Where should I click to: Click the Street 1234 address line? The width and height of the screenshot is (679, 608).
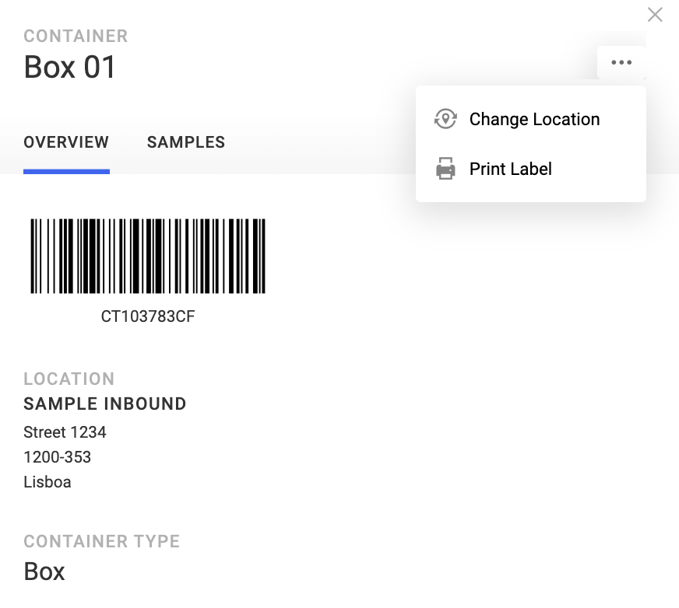click(65, 432)
